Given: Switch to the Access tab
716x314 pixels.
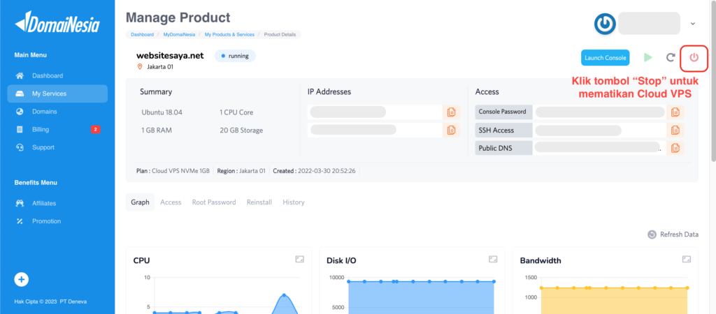Looking at the screenshot, I should coord(171,202).
